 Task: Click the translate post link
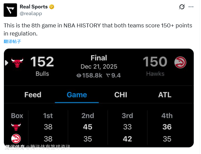click(x=12, y=42)
